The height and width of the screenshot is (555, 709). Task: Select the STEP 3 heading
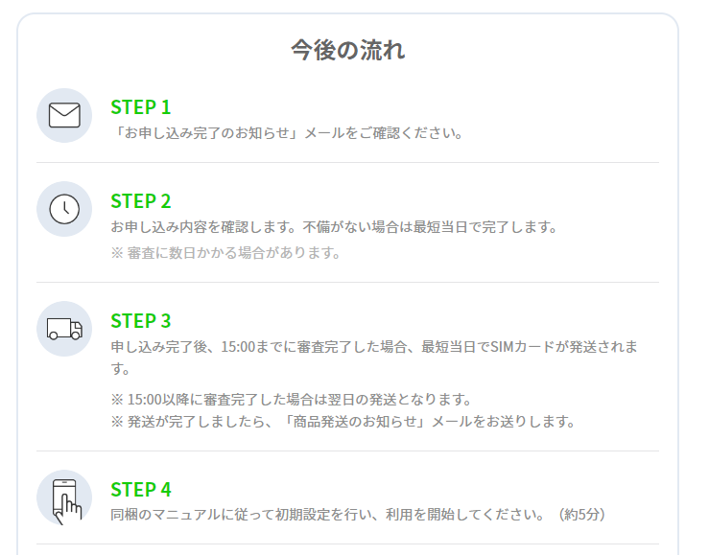[141, 321]
